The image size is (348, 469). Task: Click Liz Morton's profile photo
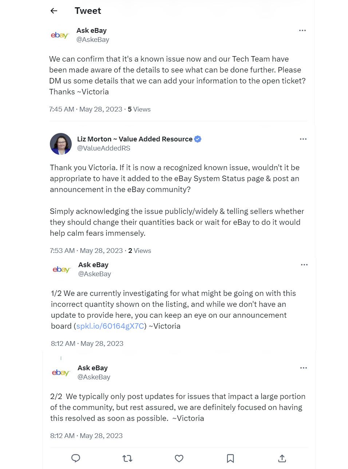61,144
